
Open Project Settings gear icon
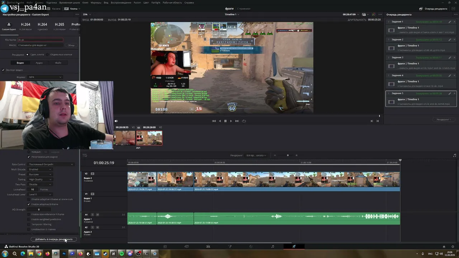[x=453, y=247]
